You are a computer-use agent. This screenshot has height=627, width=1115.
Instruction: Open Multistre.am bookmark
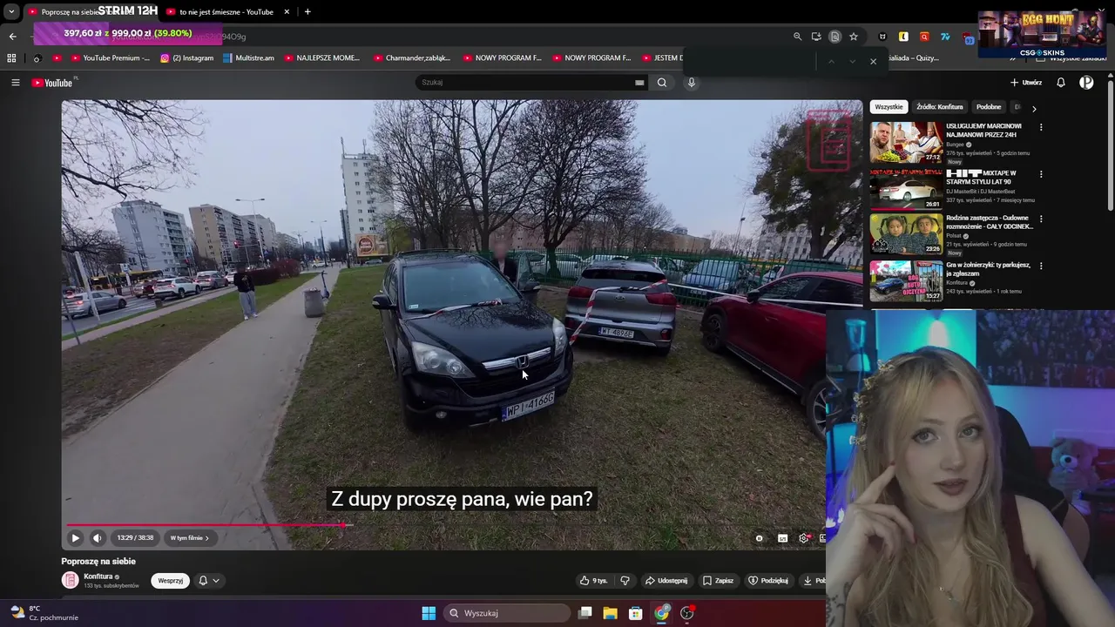click(x=248, y=58)
